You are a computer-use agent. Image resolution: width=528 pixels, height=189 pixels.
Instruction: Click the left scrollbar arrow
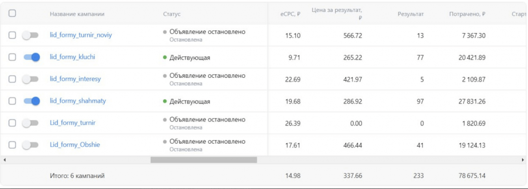pos(5,160)
